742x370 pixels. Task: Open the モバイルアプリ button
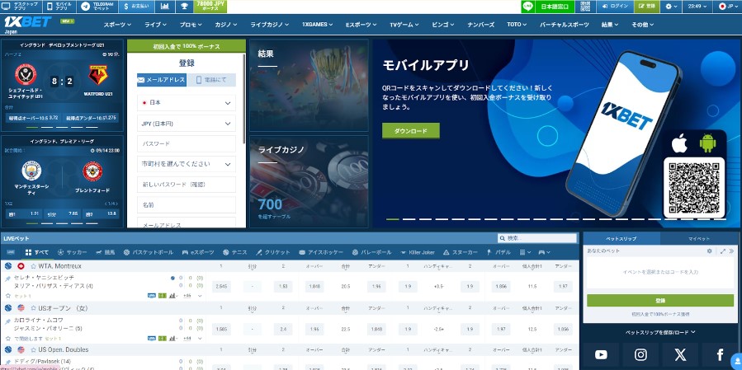(x=59, y=7)
